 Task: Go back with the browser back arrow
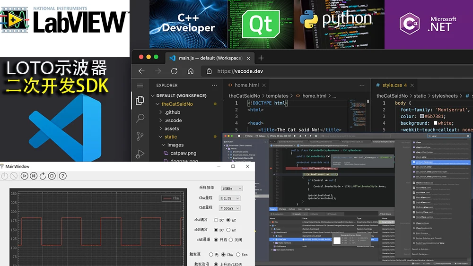[x=141, y=71]
